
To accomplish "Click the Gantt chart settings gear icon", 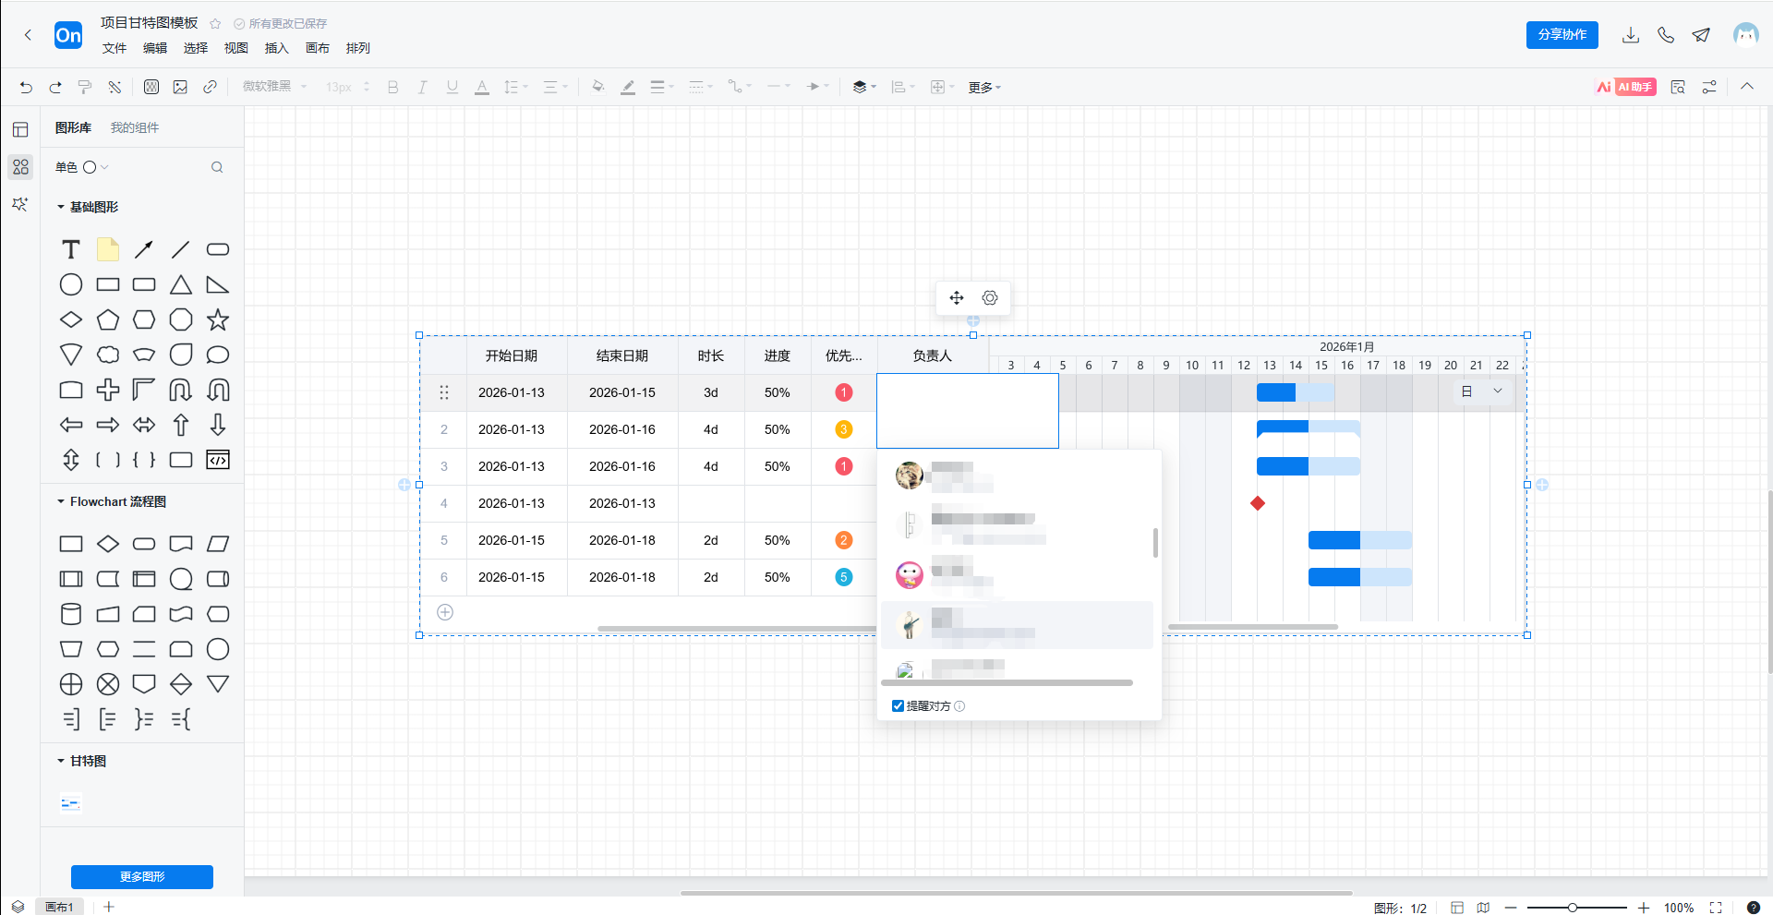I will (x=990, y=298).
